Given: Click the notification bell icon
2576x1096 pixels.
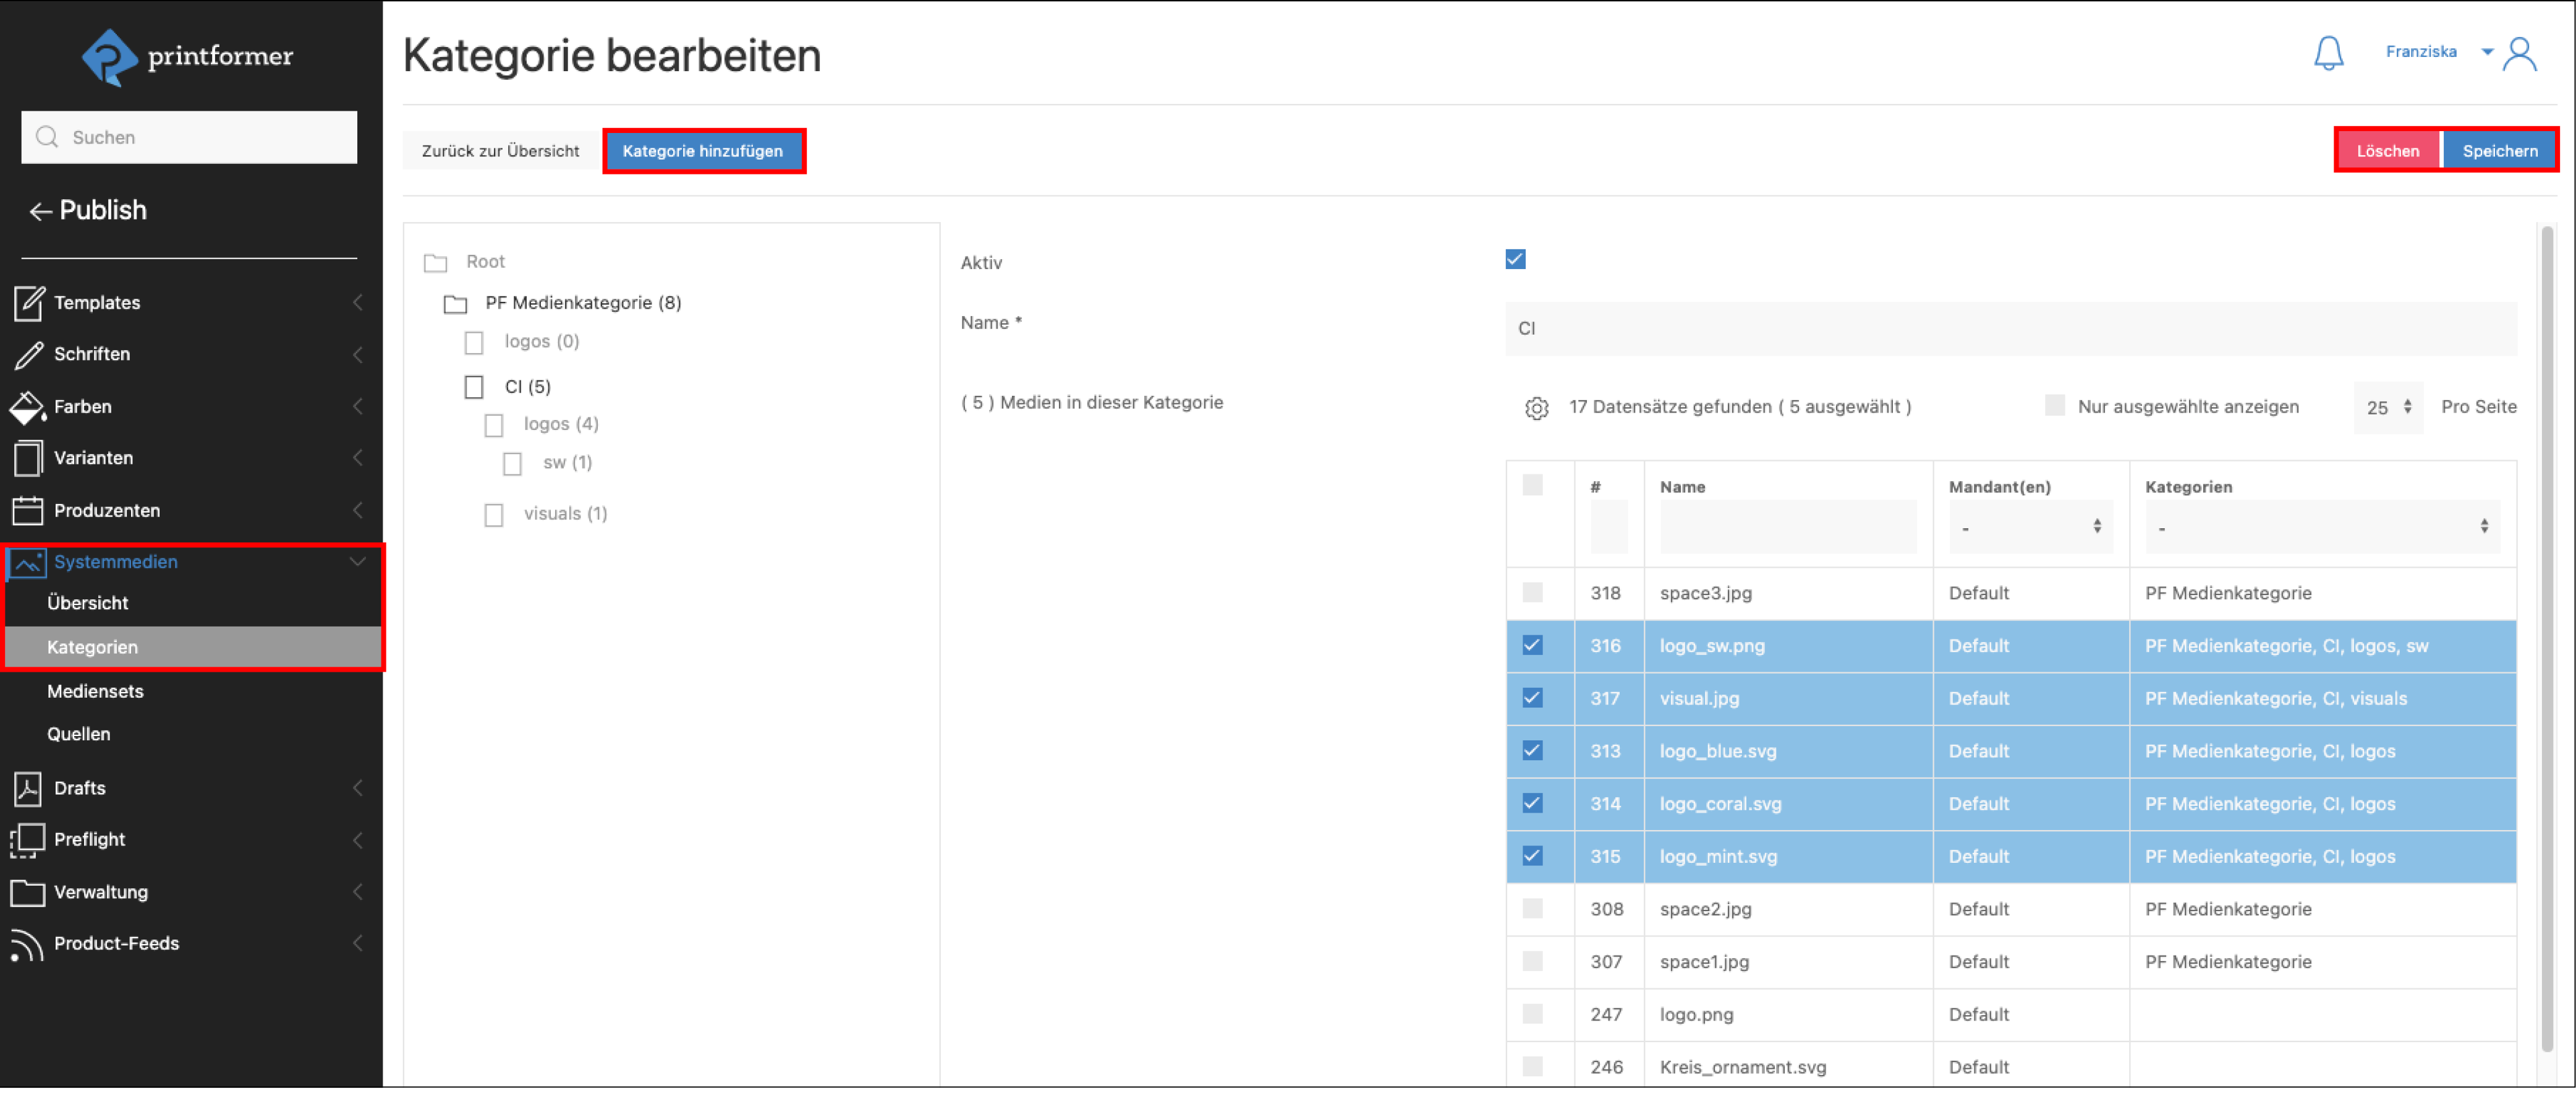Looking at the screenshot, I should [x=2328, y=52].
